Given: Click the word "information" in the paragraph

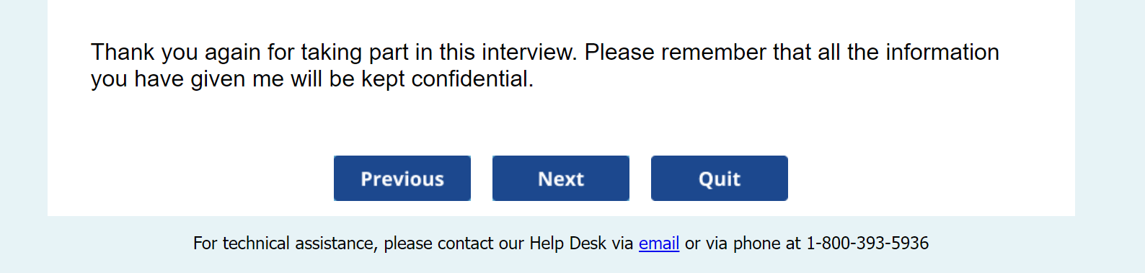Looking at the screenshot, I should coord(942,52).
